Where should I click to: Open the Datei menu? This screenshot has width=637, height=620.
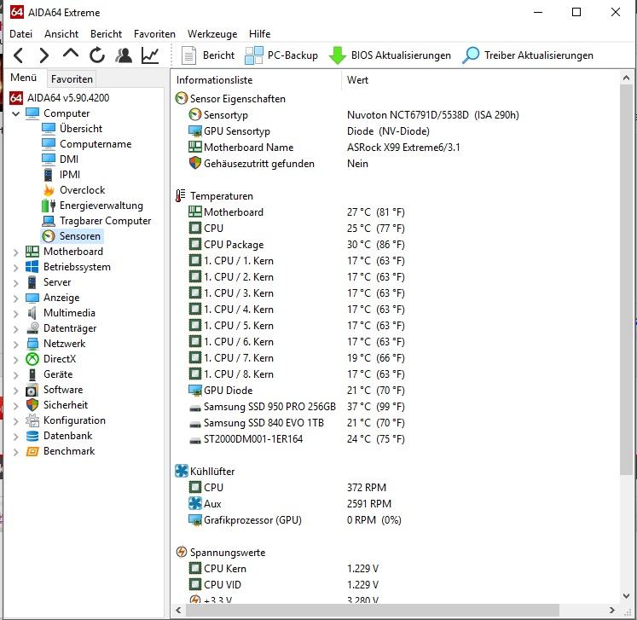[20, 34]
